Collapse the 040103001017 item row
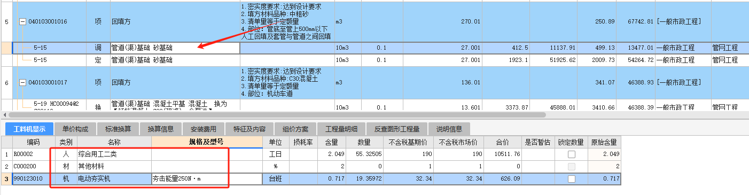Viewport: 749px width, 195px height. pyautogui.click(x=22, y=82)
